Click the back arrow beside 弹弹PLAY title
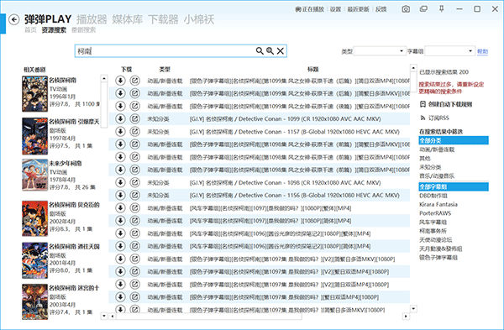 pos(13,19)
